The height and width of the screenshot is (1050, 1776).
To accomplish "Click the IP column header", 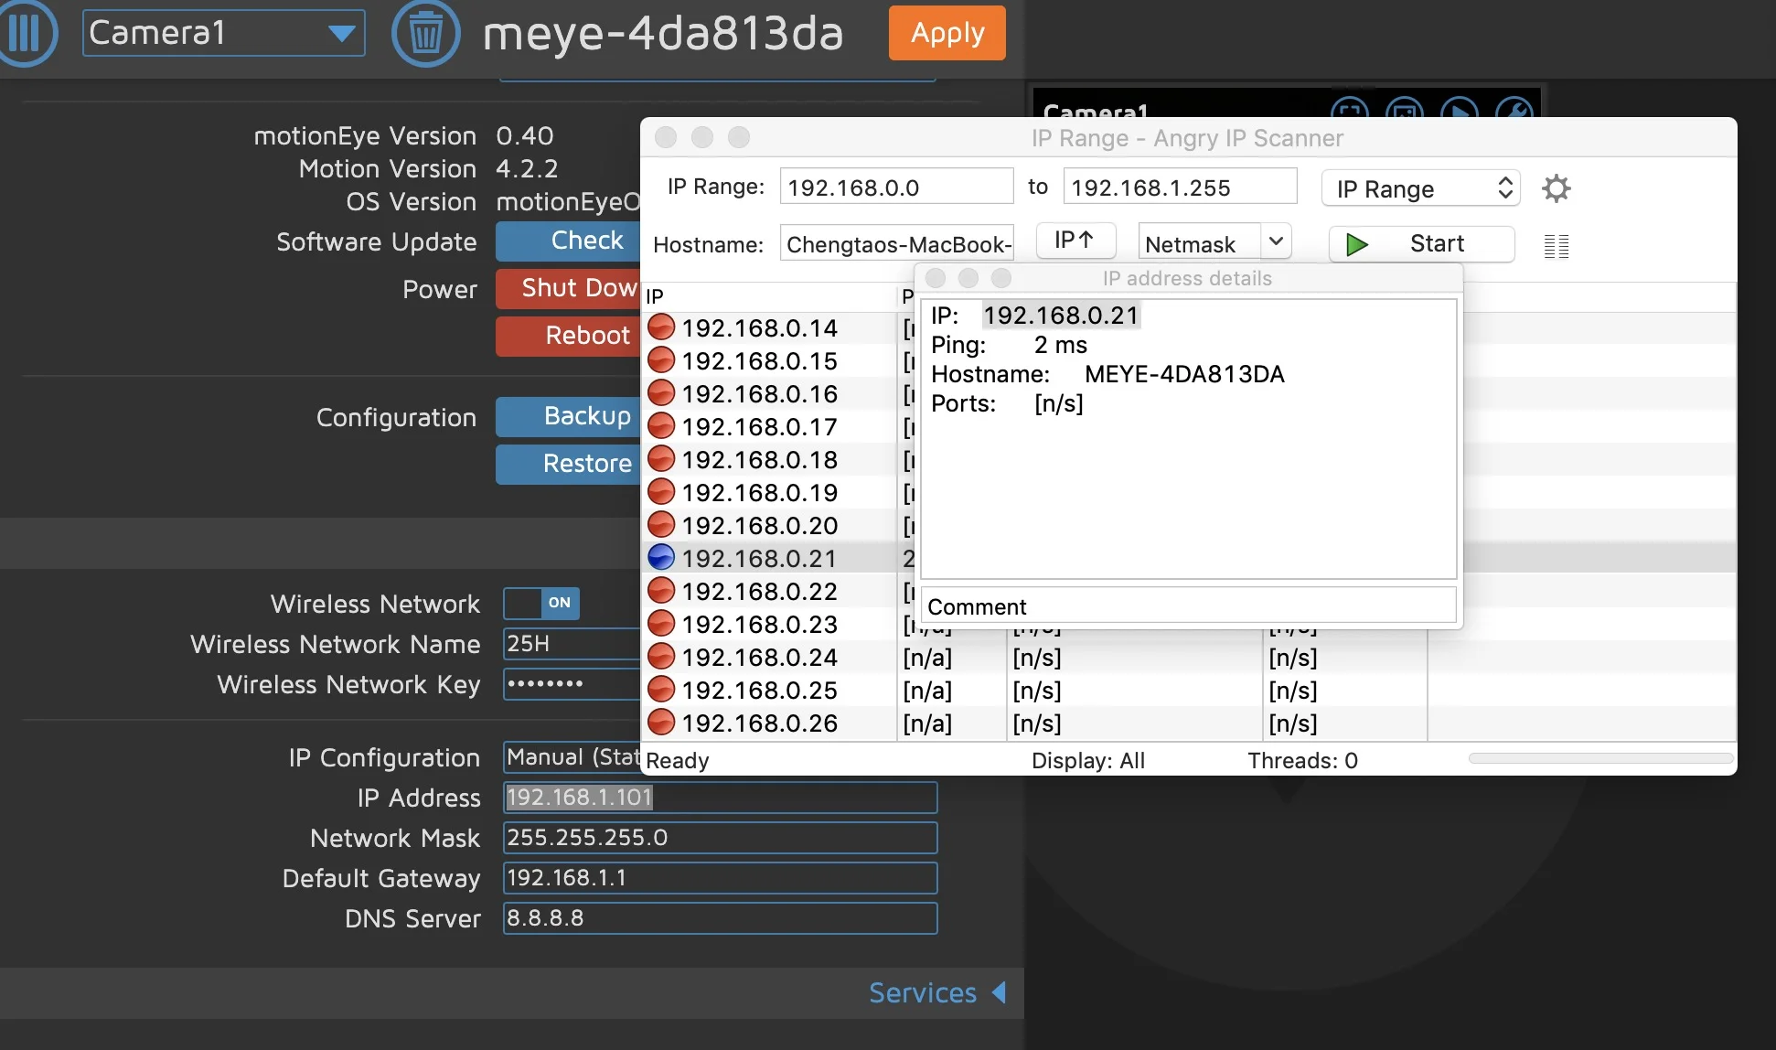I will coord(768,296).
